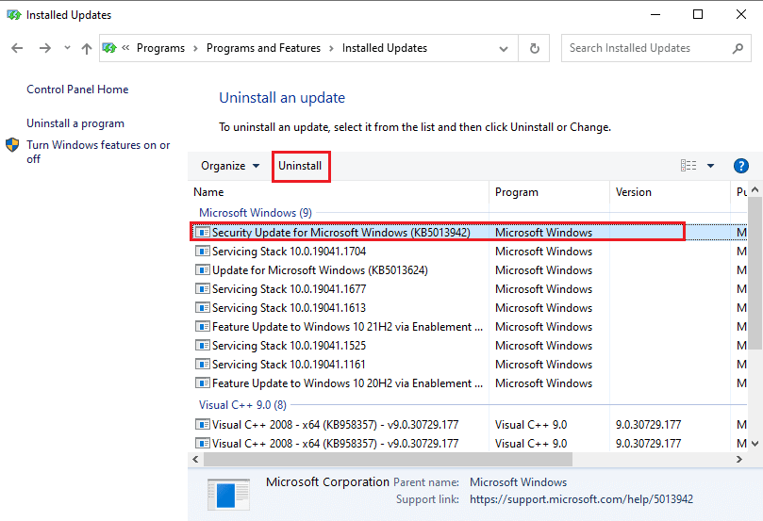Click the search magnifier icon
763x521 pixels.
pyautogui.click(x=738, y=48)
